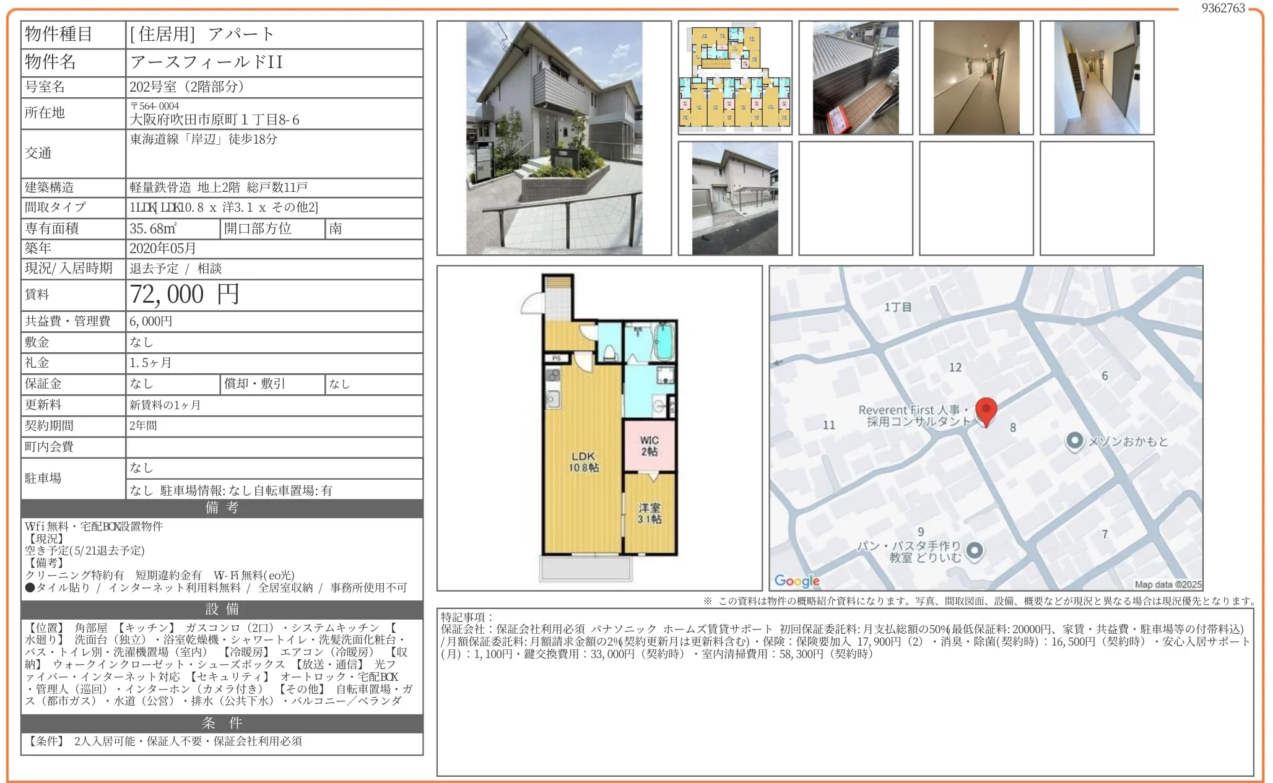The width and height of the screenshot is (1273, 783).
Task: Click the LDK 10.8帖 room label
Action: [x=583, y=462]
